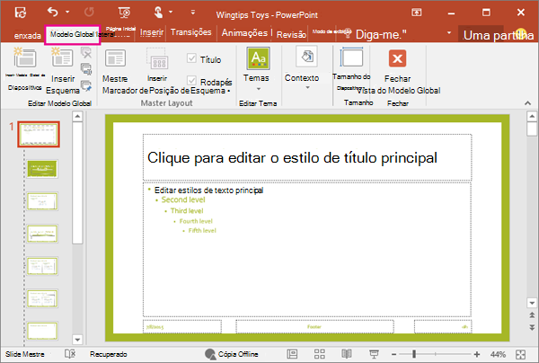Toggle the Touch/Mouse mode icon
Screen dimensions: 539x363
coord(158,13)
